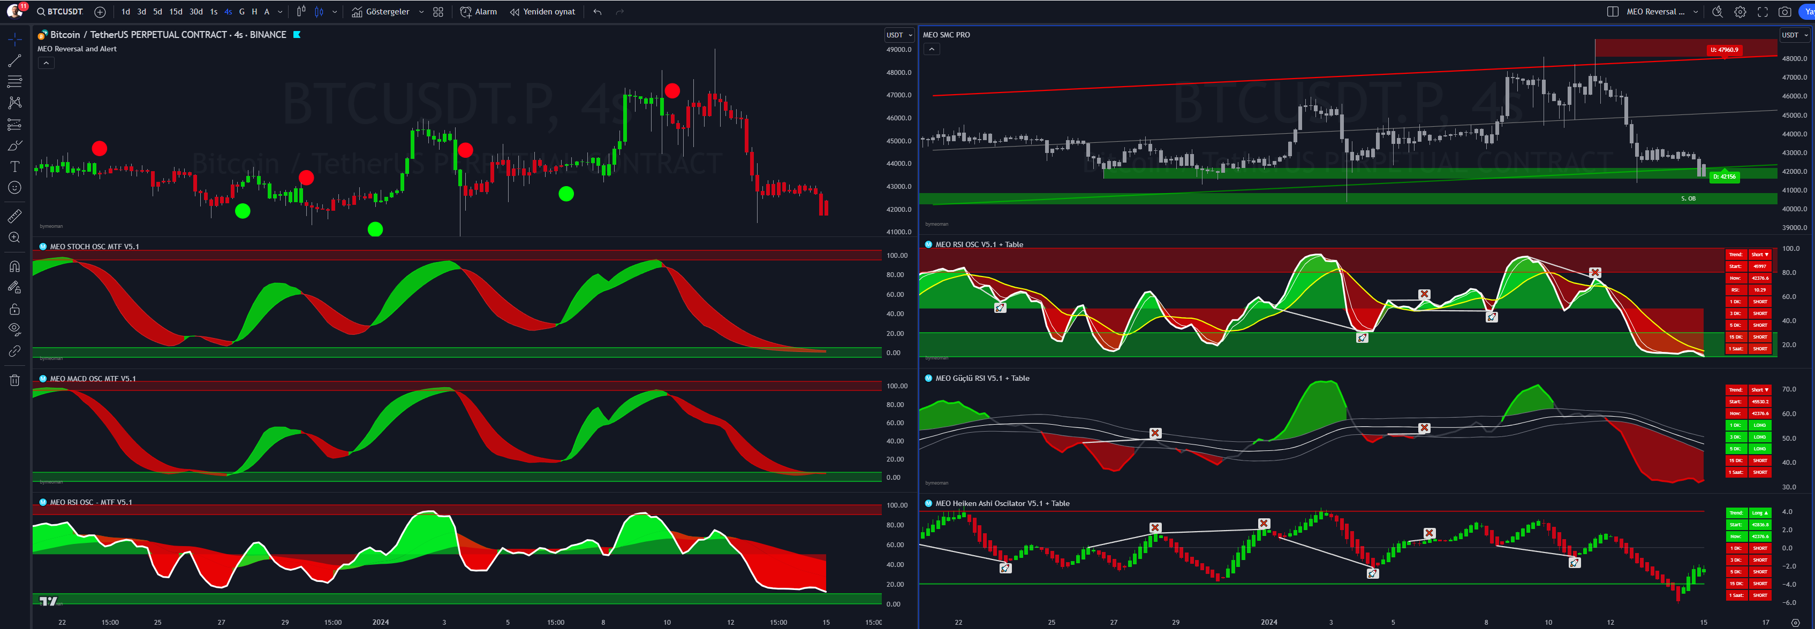Select the text annotation tool
This screenshot has width=1815, height=629.
[14, 167]
